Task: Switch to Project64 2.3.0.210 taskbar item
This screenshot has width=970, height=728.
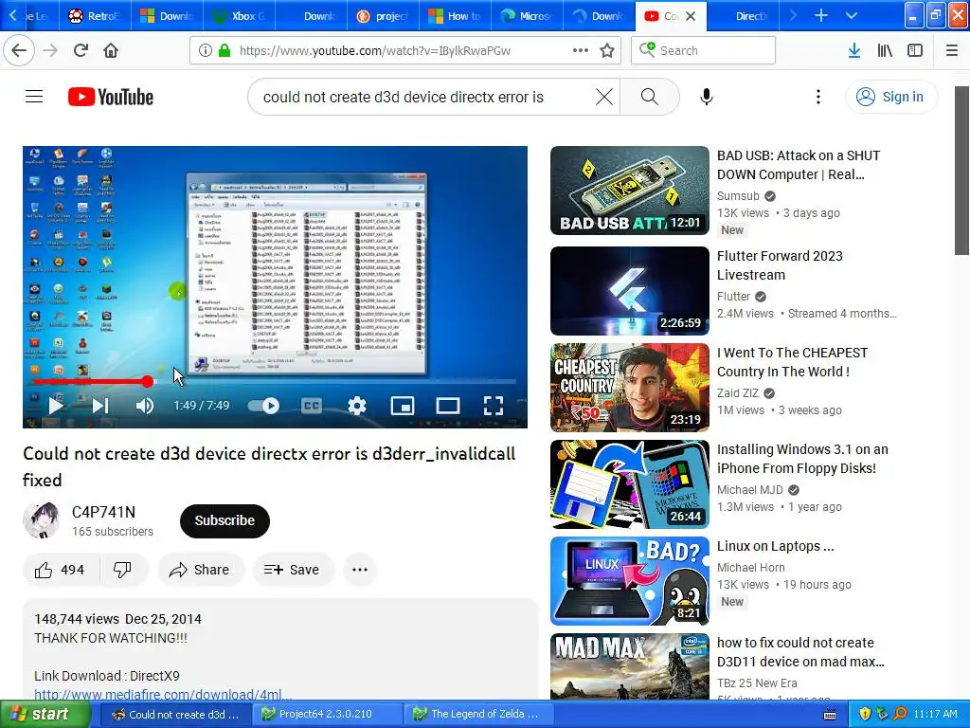Action: click(x=327, y=714)
